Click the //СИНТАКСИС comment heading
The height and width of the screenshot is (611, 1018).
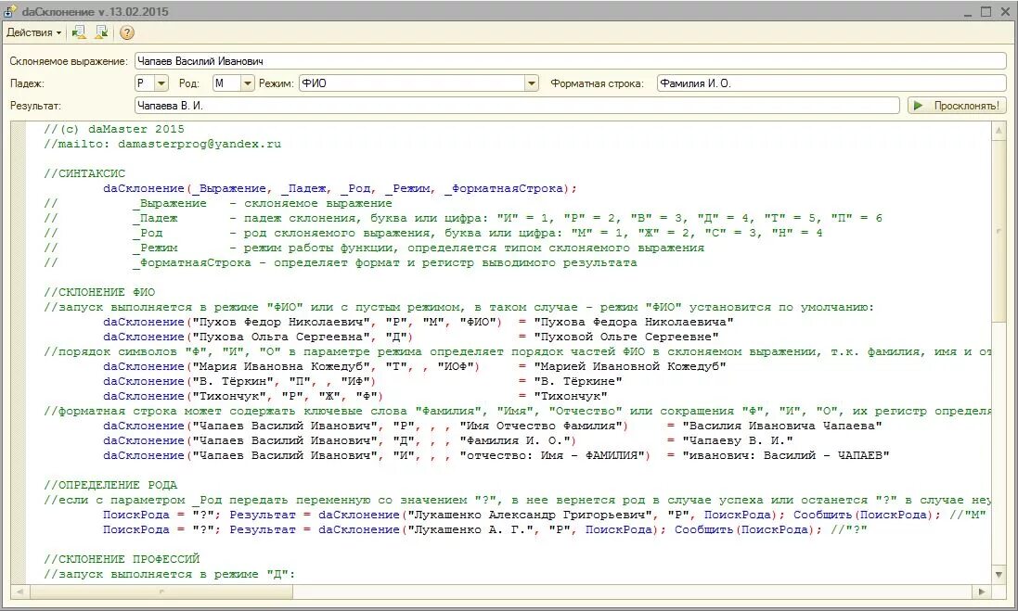(x=84, y=173)
